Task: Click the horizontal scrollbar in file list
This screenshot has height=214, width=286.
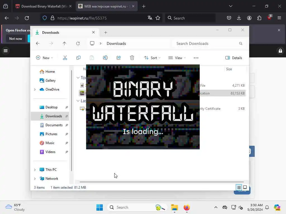Action: (162, 182)
